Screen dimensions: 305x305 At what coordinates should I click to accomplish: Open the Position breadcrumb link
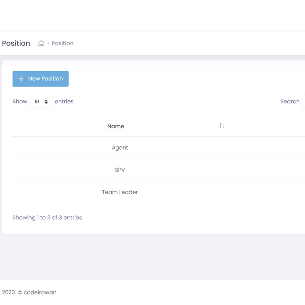click(x=63, y=43)
